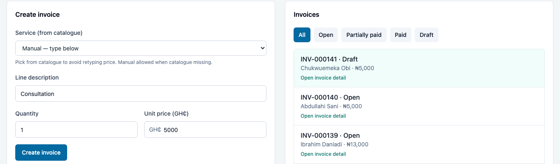
Task: Click the Create invoice panel heading
Action: [37, 14]
